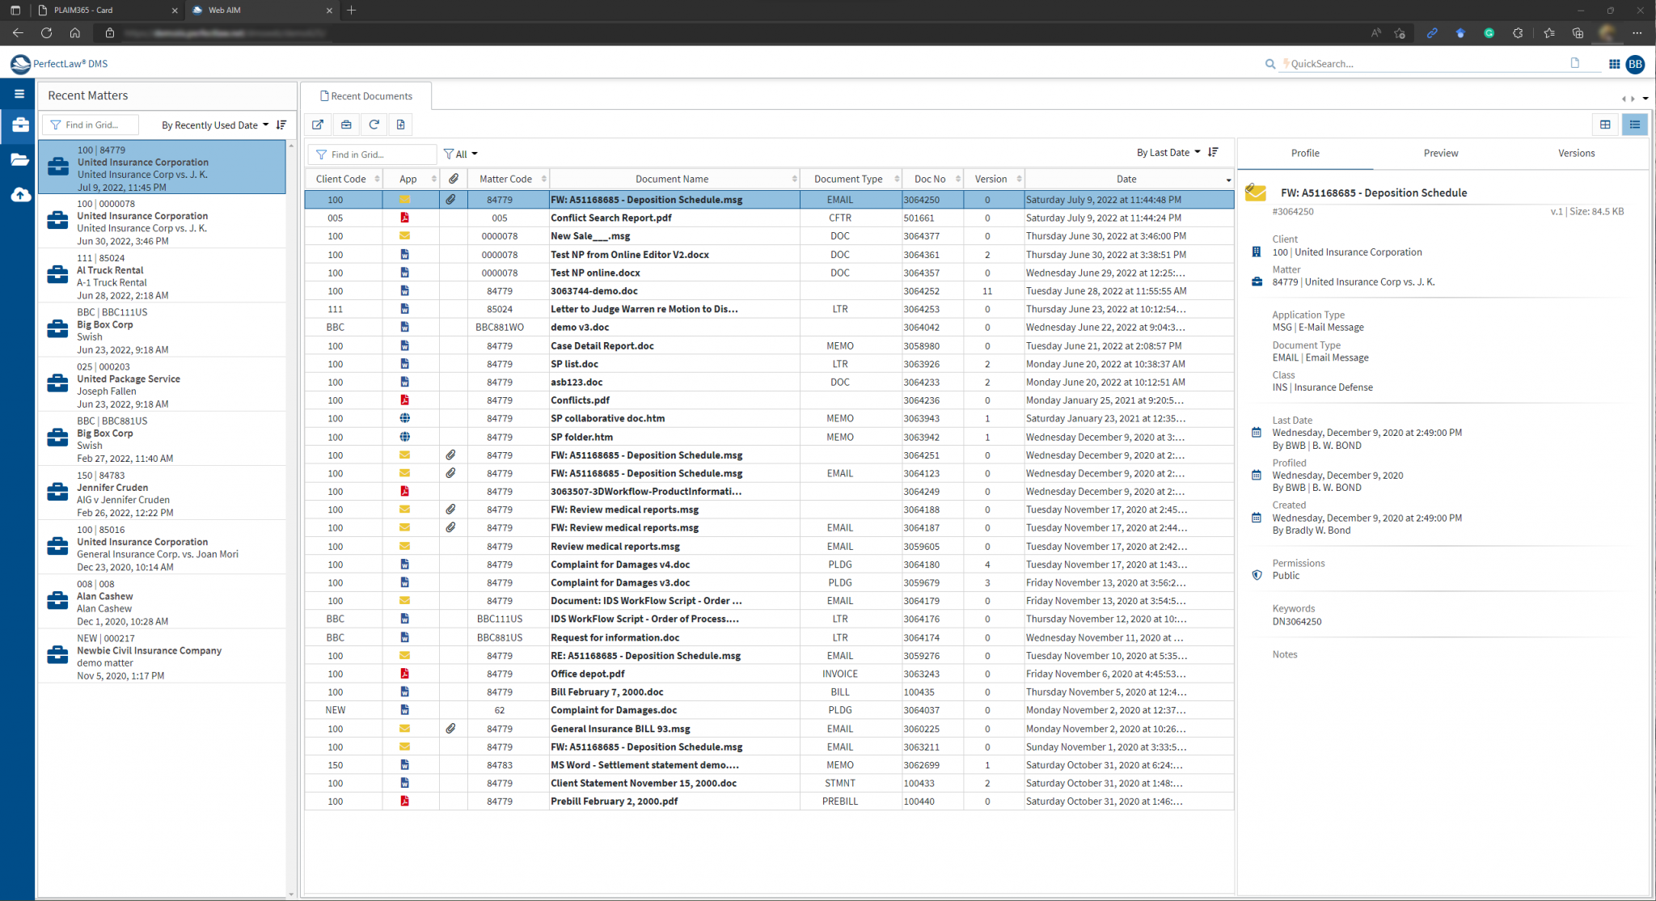Switch to the card grid view
Viewport: 1656px width, 901px height.
pos(1605,125)
